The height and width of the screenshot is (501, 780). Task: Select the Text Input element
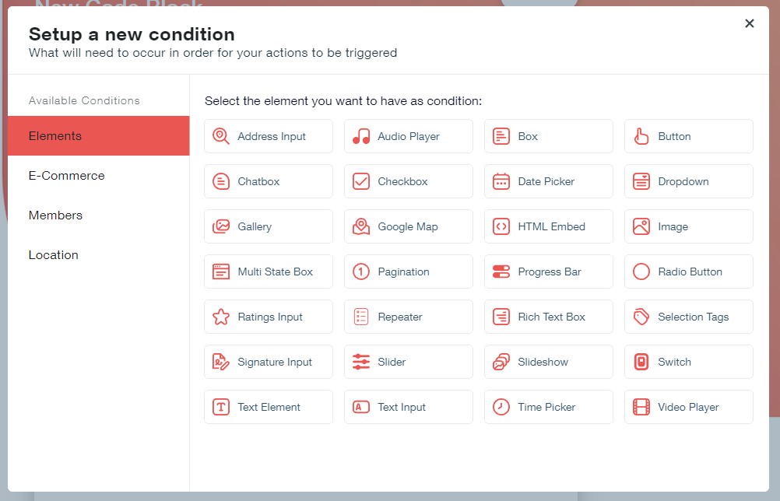pos(408,407)
